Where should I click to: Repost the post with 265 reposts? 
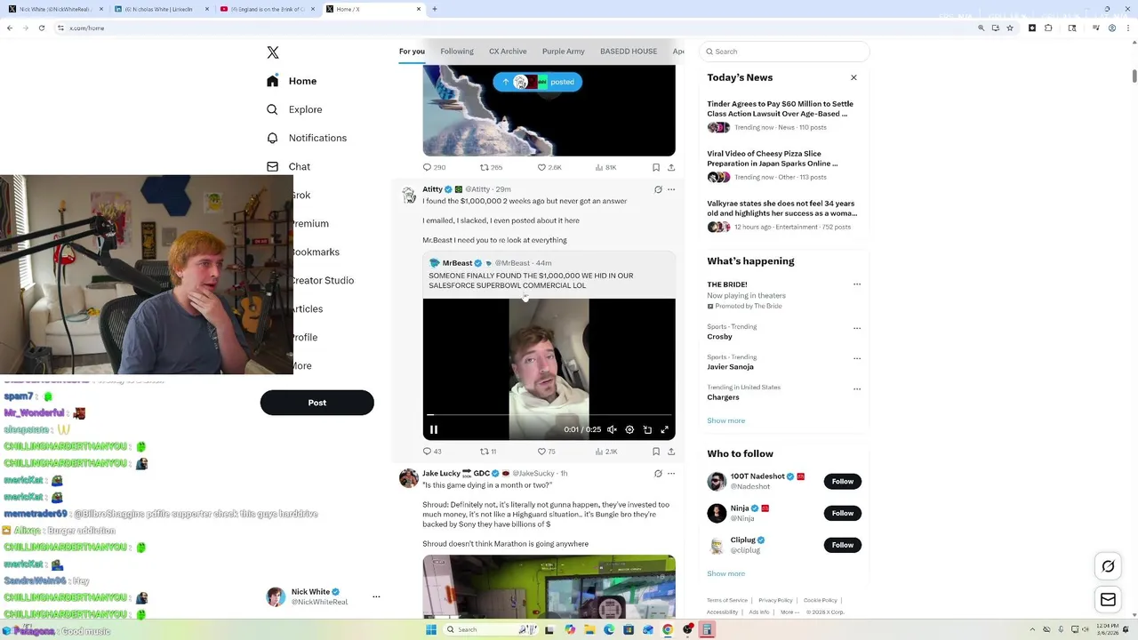pos(491,167)
